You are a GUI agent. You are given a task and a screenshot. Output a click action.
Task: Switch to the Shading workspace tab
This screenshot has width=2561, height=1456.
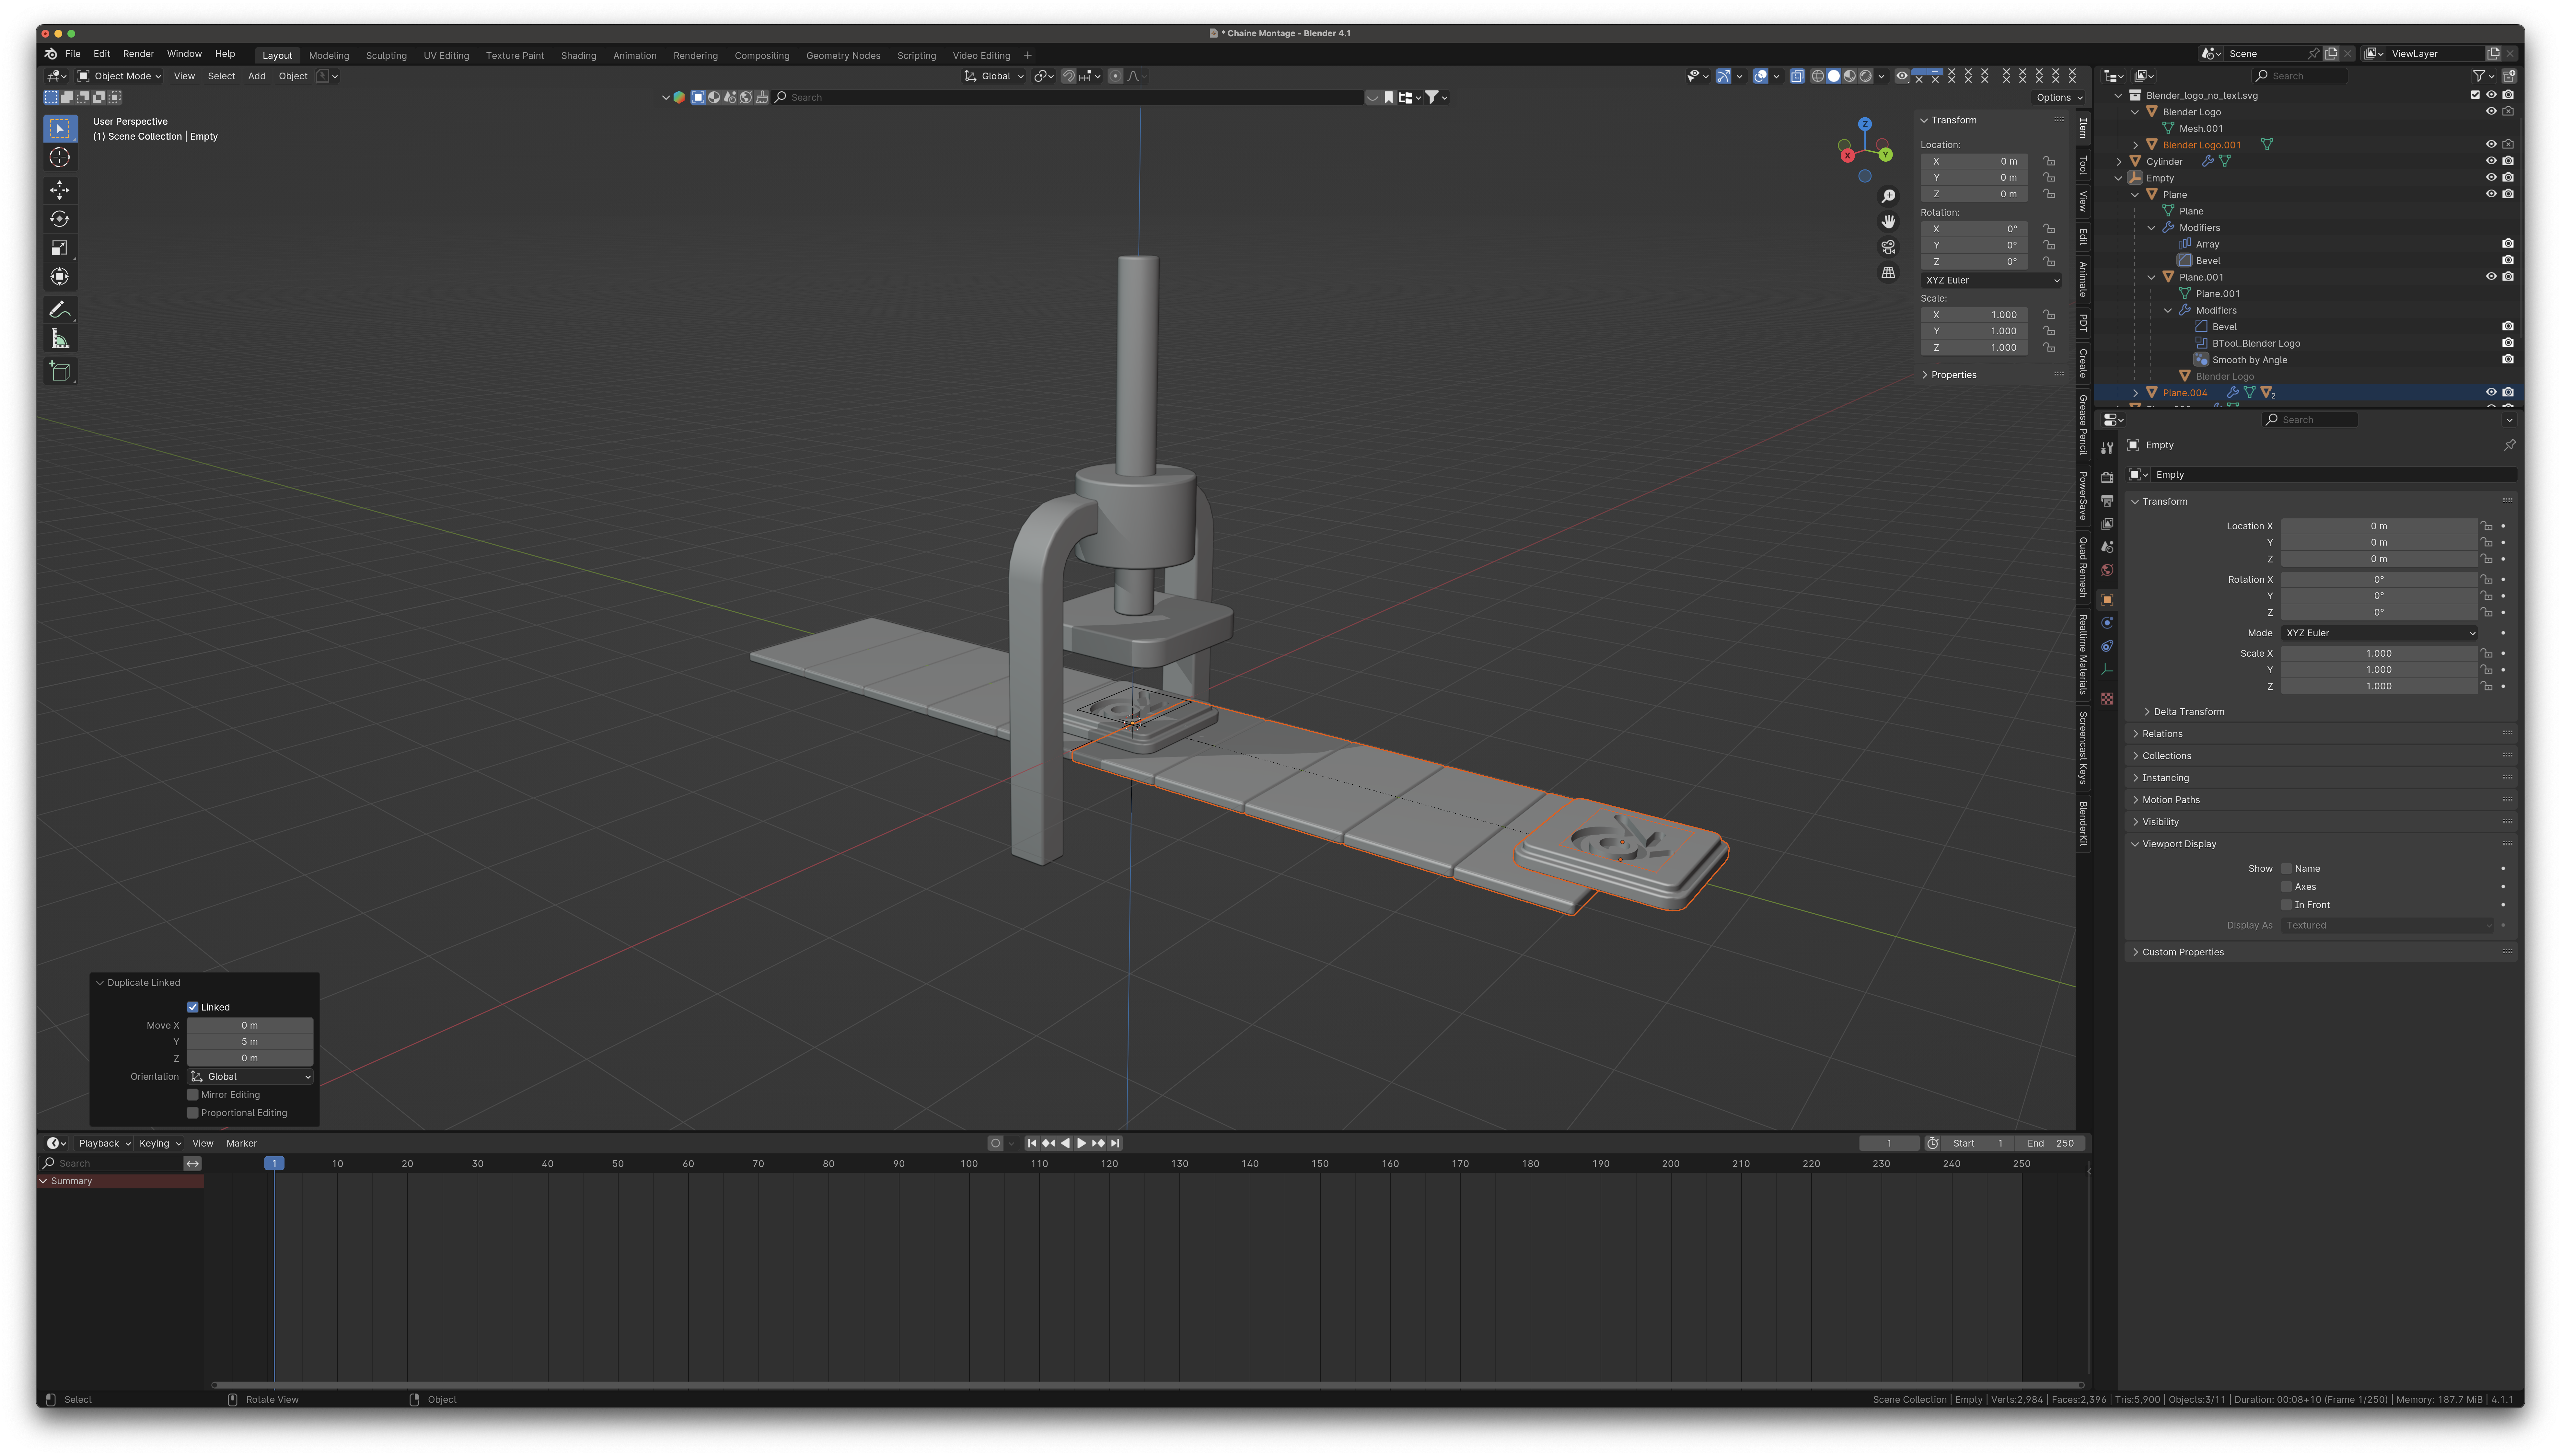coord(578,56)
